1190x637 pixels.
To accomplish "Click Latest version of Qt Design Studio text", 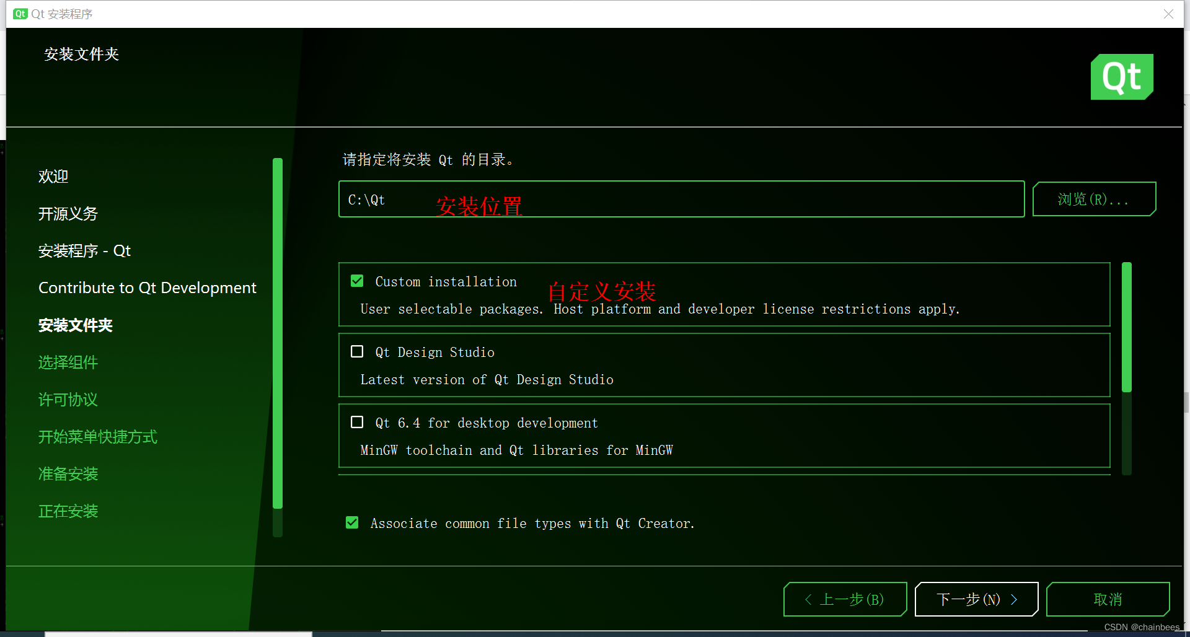I will click(487, 380).
